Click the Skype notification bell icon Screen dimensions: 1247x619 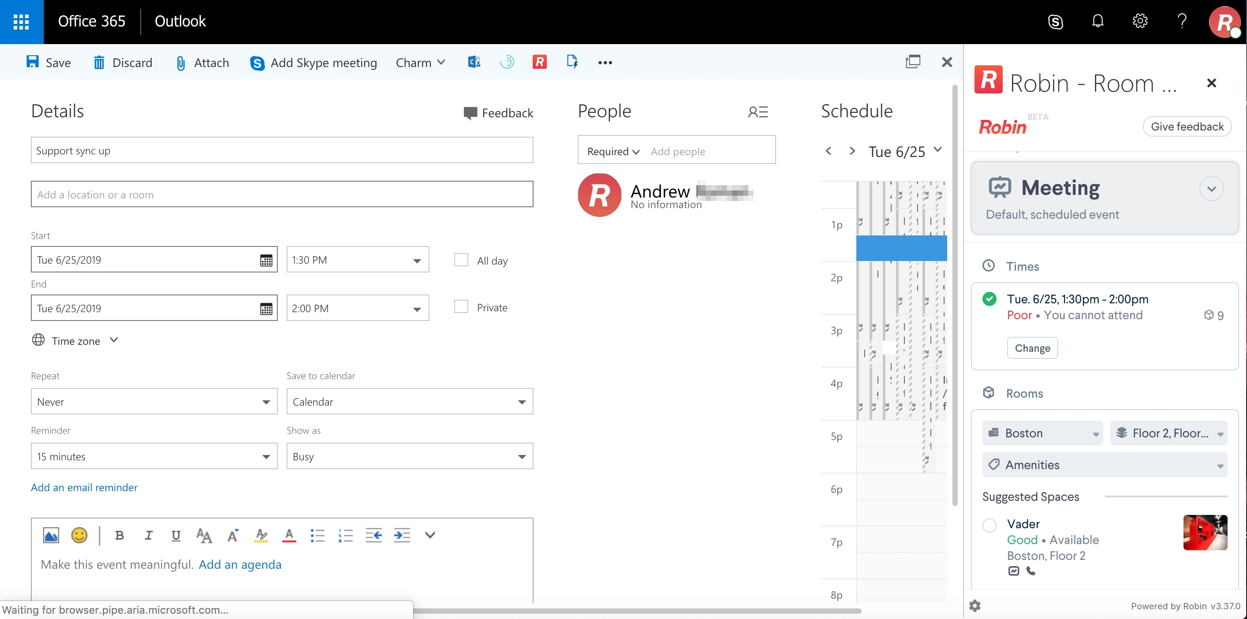click(x=1096, y=22)
